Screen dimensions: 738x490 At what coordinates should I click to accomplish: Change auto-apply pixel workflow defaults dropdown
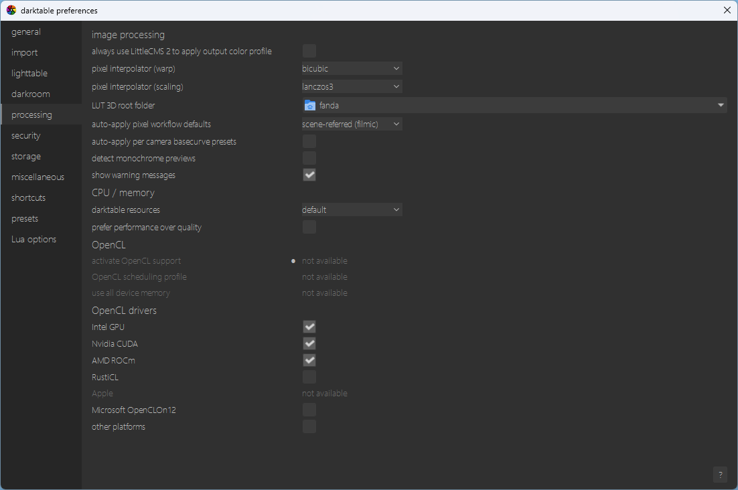point(352,124)
